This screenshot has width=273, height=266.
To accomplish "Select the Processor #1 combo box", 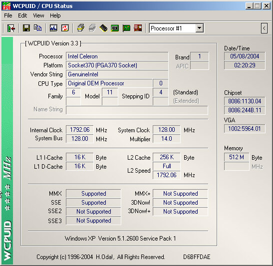I will (176, 28).
